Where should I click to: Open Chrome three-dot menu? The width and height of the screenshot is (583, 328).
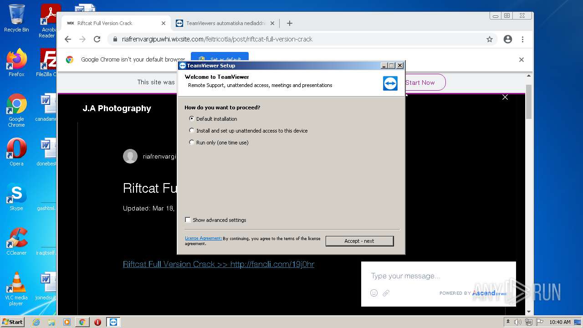tap(523, 39)
